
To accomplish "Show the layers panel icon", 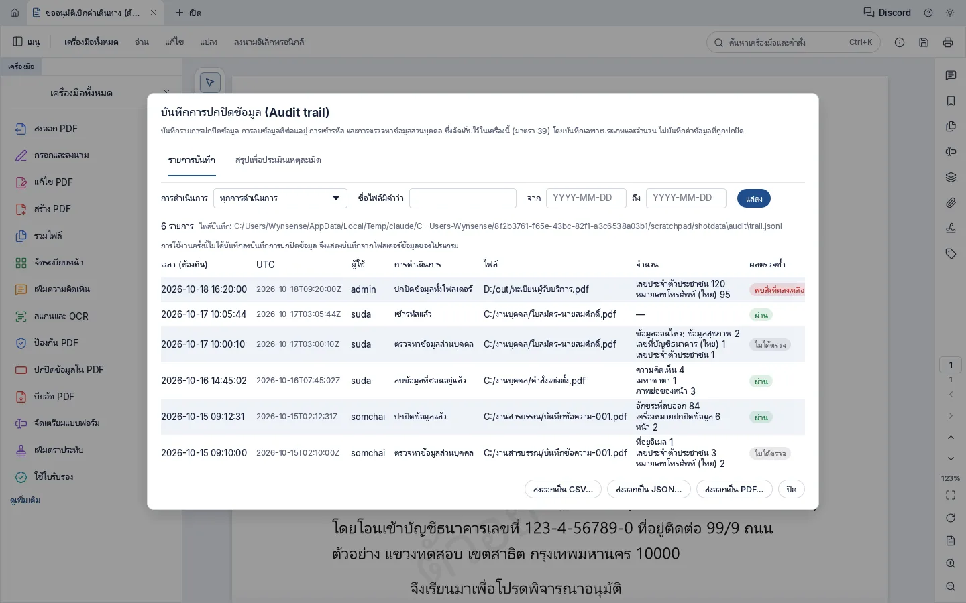I will point(951,178).
